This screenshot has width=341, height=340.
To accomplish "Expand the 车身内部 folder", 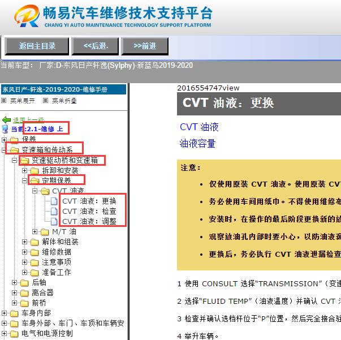I will tap(4, 313).
